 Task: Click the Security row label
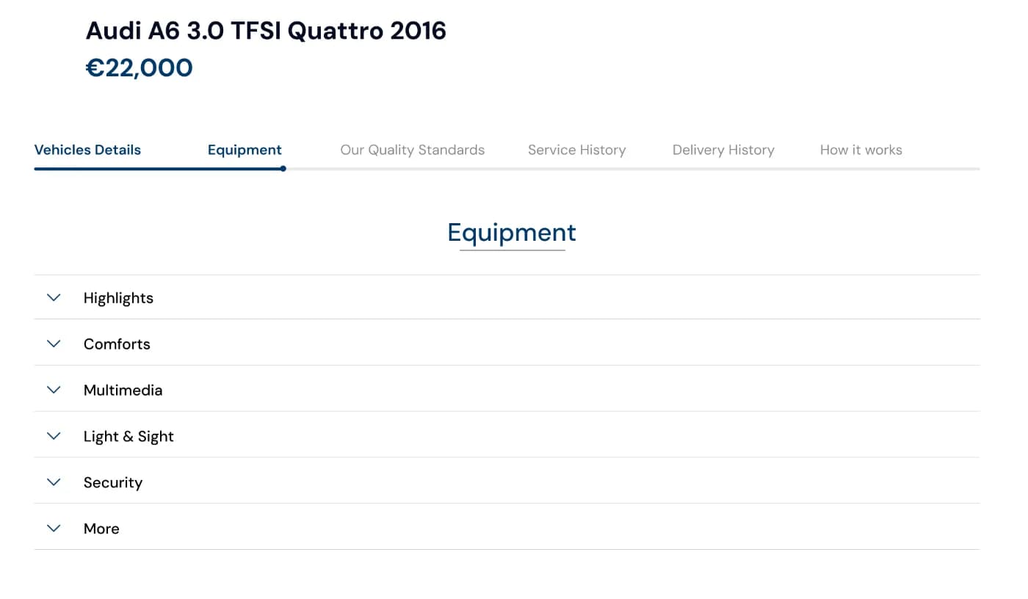(x=113, y=483)
